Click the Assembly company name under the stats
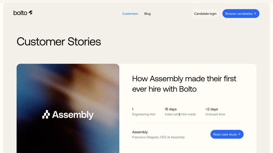The width and height of the screenshot is (273, 153). [140, 132]
